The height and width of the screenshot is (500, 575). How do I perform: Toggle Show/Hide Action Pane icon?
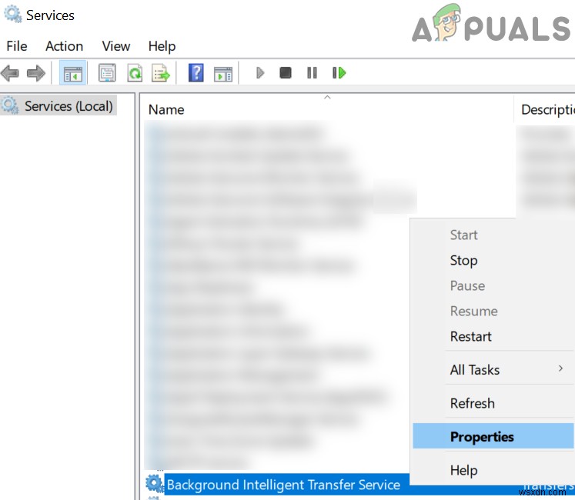coord(223,74)
